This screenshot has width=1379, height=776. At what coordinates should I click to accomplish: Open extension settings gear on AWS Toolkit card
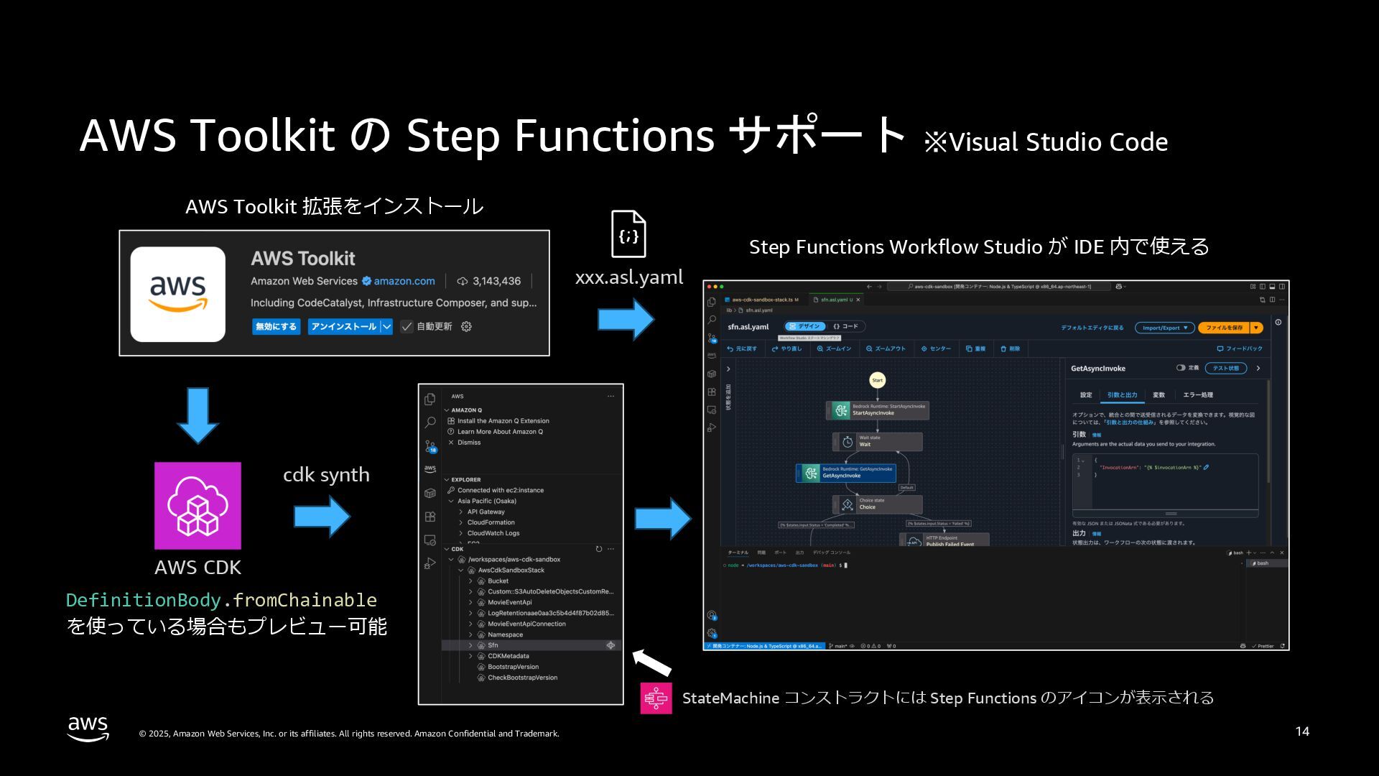tap(466, 326)
